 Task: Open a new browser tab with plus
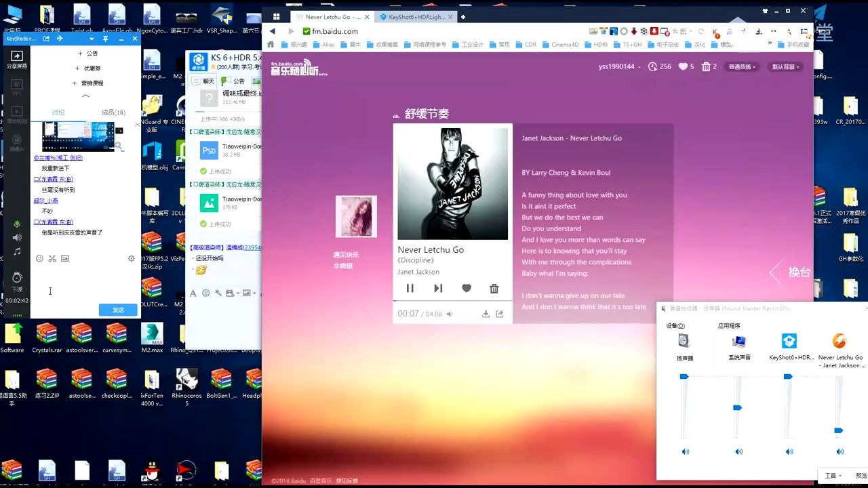coord(463,17)
